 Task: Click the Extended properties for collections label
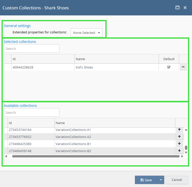pos(40,32)
